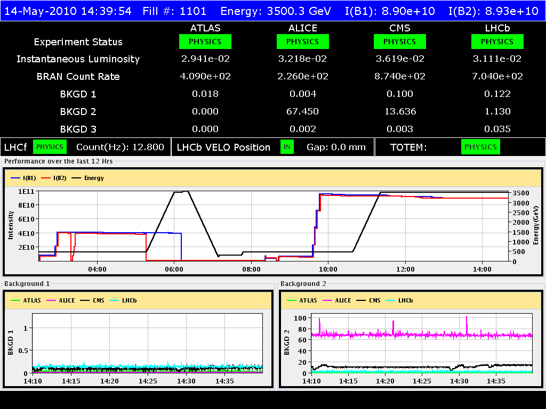Click the Background 1 panel title
Viewport: 546px width, 409px height.
[27, 284]
